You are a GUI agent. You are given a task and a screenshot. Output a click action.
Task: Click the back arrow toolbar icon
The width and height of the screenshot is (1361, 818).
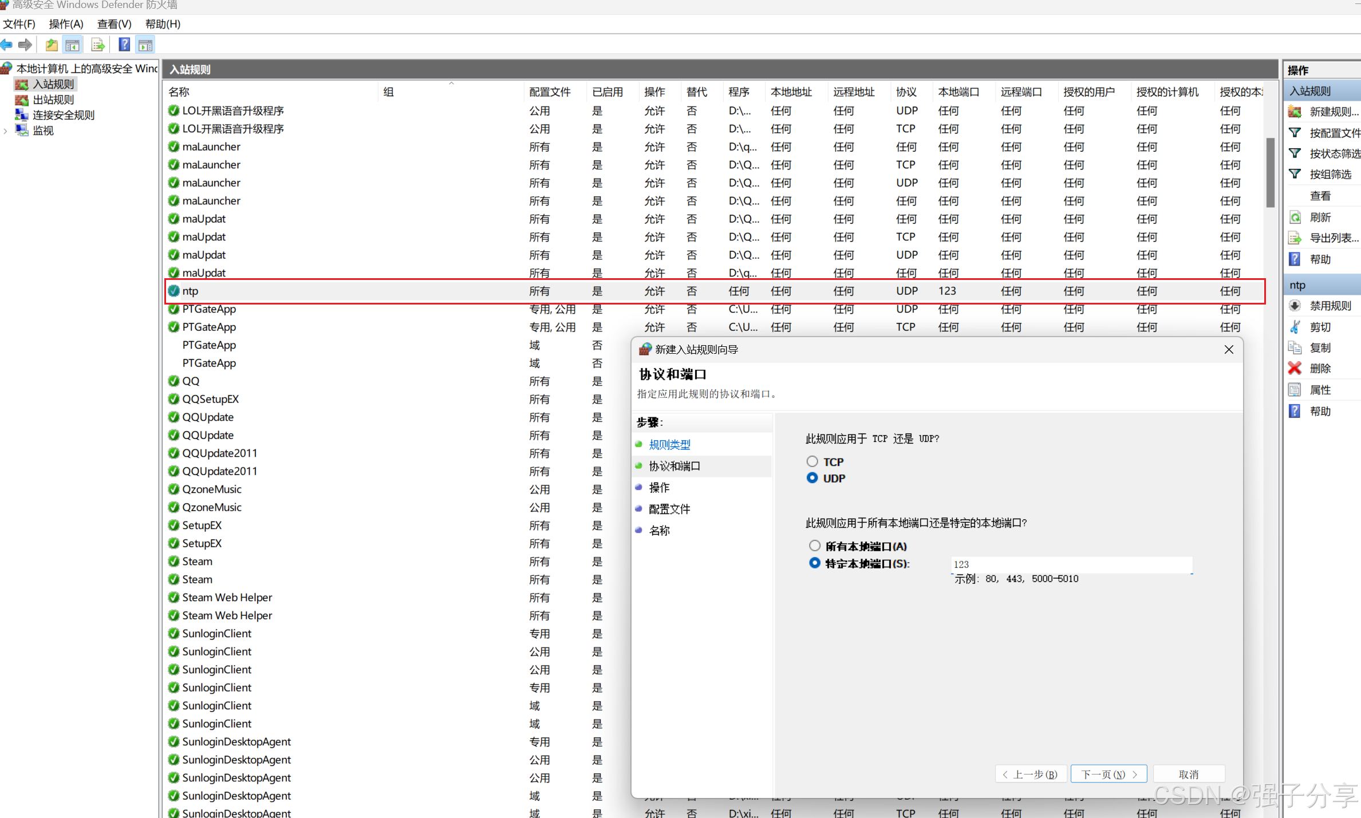tap(7, 45)
